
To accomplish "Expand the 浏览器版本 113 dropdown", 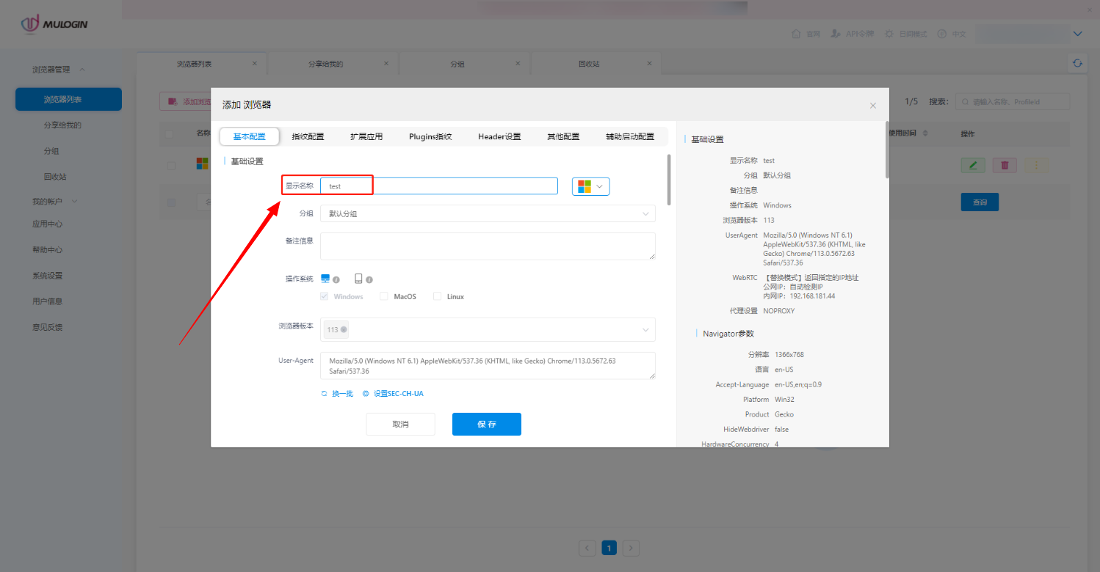I will pos(487,329).
